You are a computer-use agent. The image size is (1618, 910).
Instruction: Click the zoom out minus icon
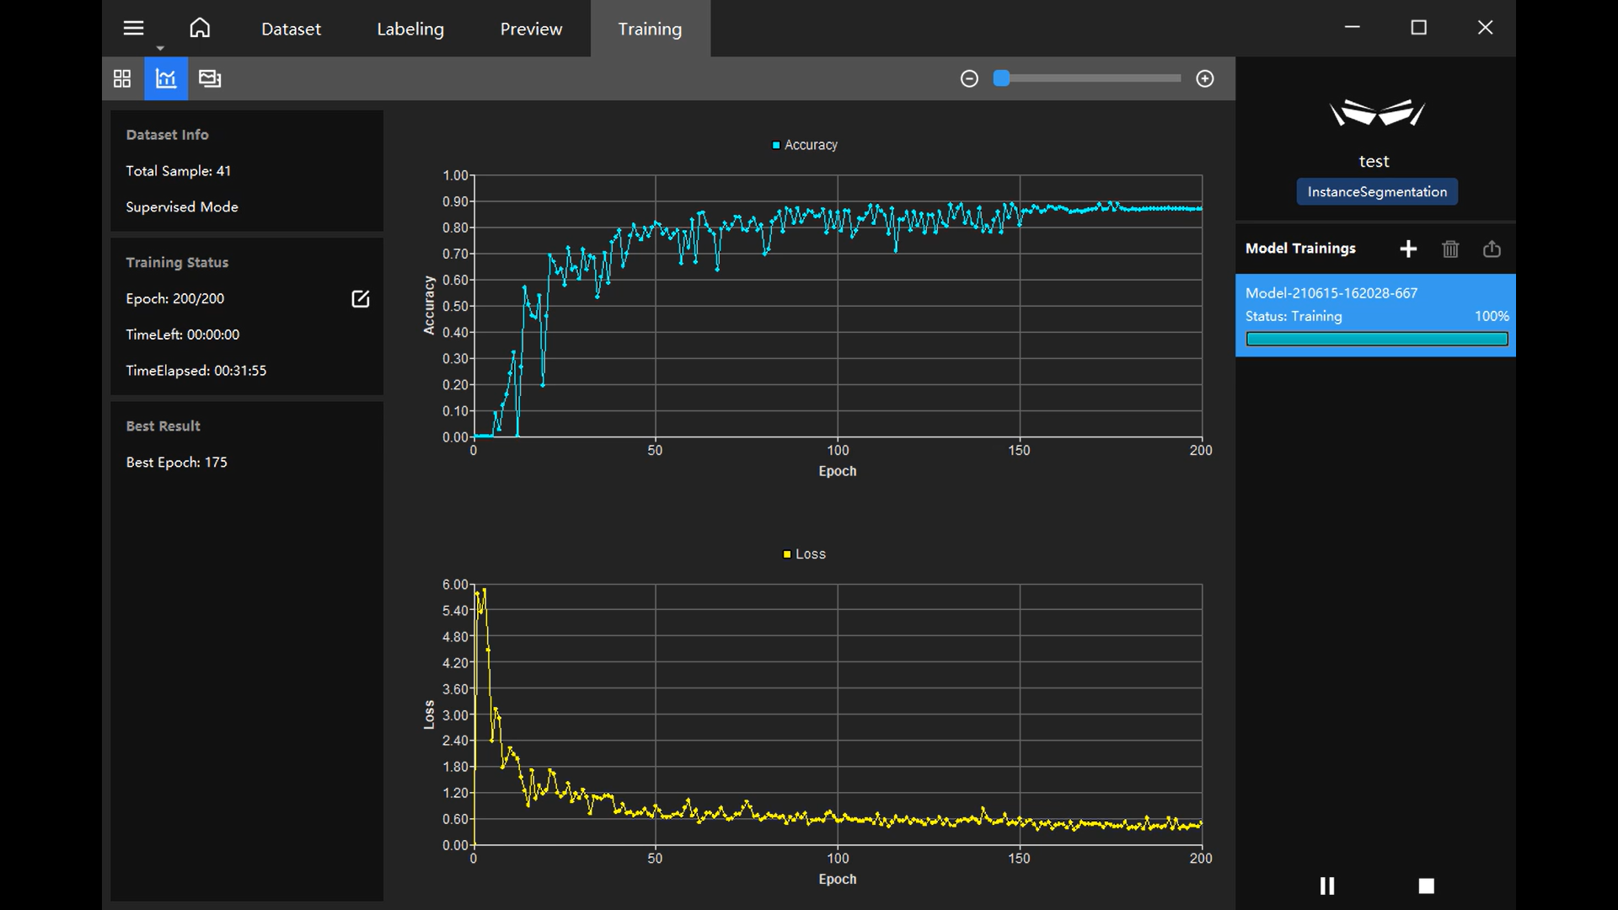pyautogui.click(x=969, y=78)
